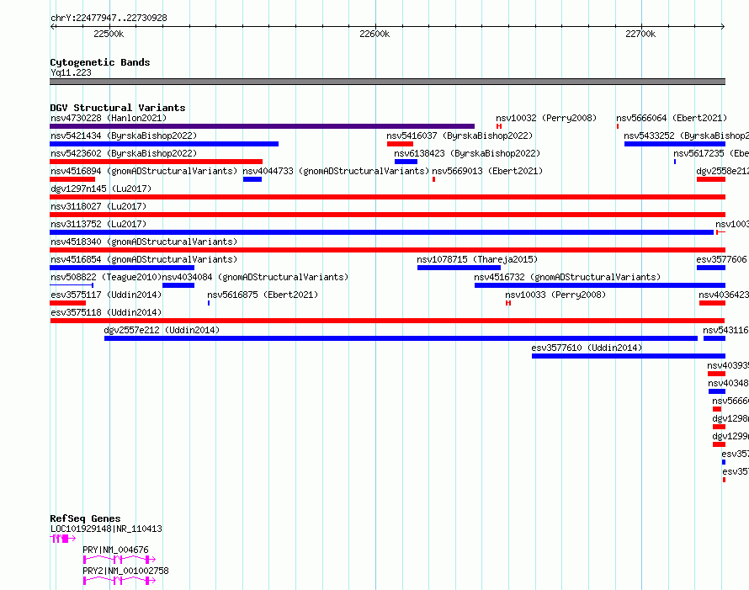Click the 22700k ruler tick label
Screen dimensions: 749x590
tap(640, 34)
